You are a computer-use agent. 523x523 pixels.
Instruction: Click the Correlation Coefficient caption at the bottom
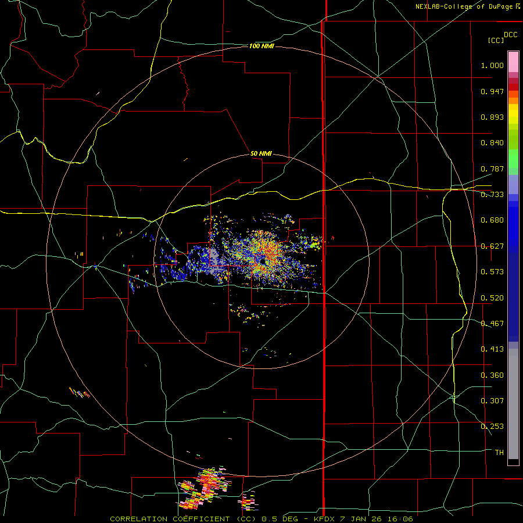[261, 519]
